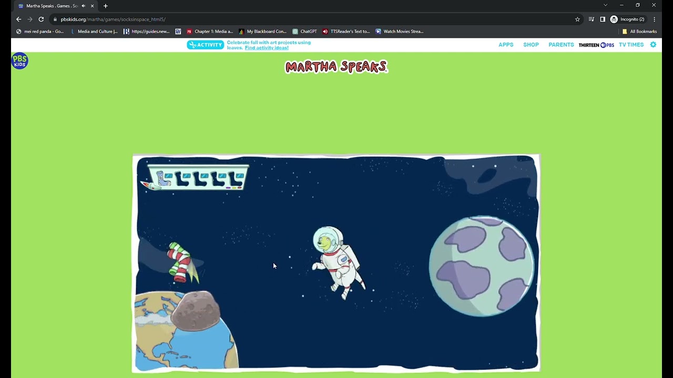
Task: Open 'TTSReader's Text to...' bookmark
Action: tap(346, 31)
